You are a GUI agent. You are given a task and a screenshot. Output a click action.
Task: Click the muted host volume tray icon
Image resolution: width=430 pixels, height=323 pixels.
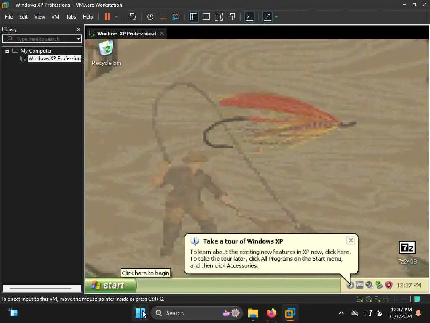tap(379, 313)
